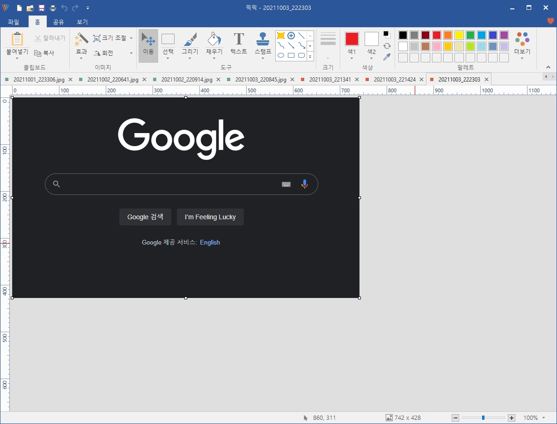This screenshot has width=557, height=424.
Task: Pick the yellow highlight box shape
Action: click(x=281, y=36)
